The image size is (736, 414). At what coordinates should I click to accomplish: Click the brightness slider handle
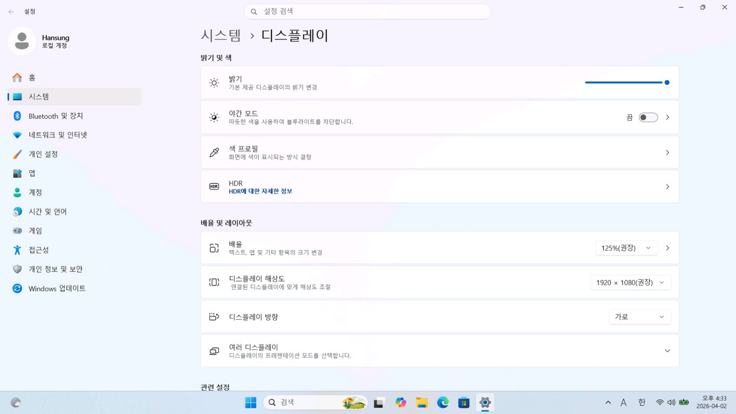pos(666,82)
